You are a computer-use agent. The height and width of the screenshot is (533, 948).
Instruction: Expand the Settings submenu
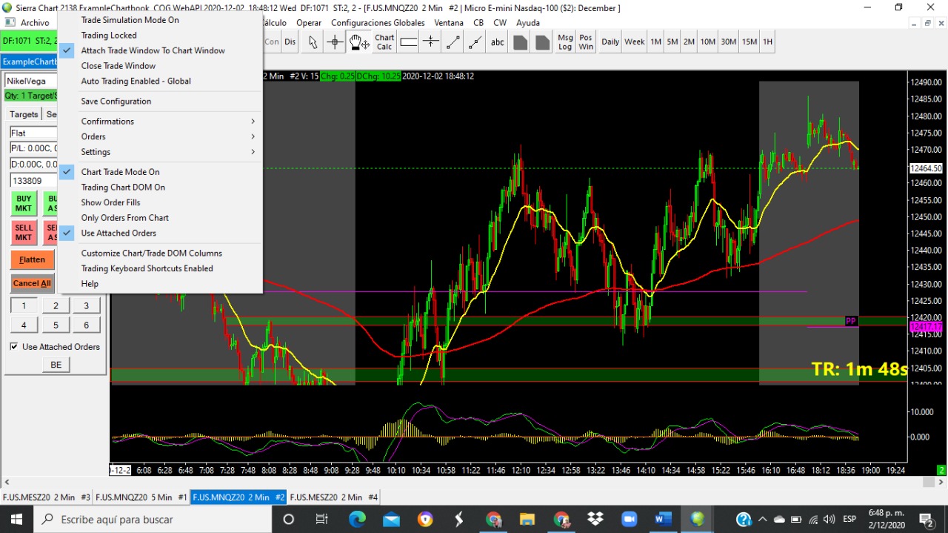click(x=96, y=152)
